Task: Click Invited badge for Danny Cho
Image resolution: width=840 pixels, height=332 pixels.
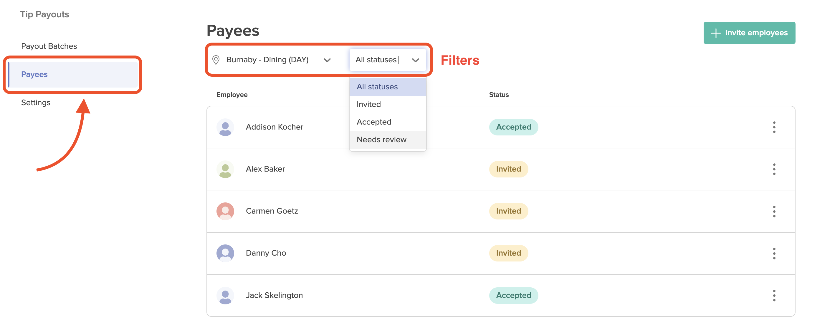Action: [x=508, y=253]
